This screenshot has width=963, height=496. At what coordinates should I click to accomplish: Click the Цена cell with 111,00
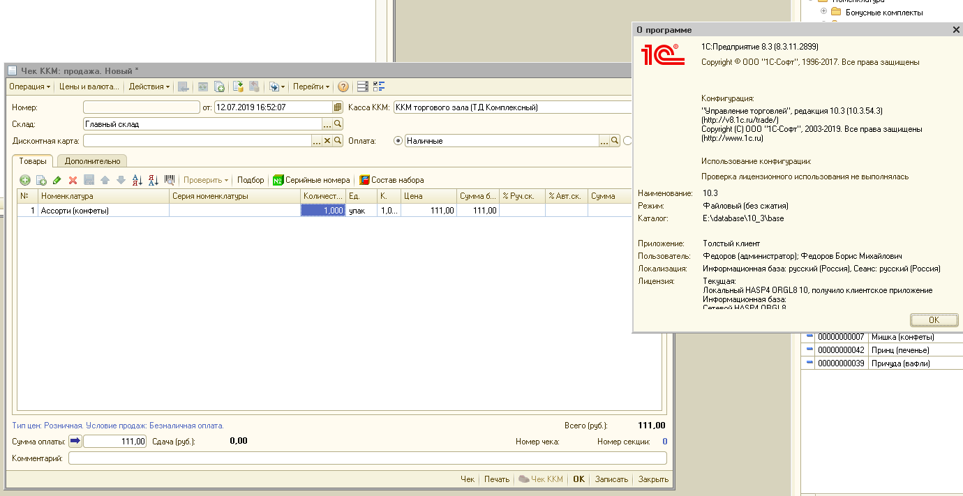pos(429,210)
